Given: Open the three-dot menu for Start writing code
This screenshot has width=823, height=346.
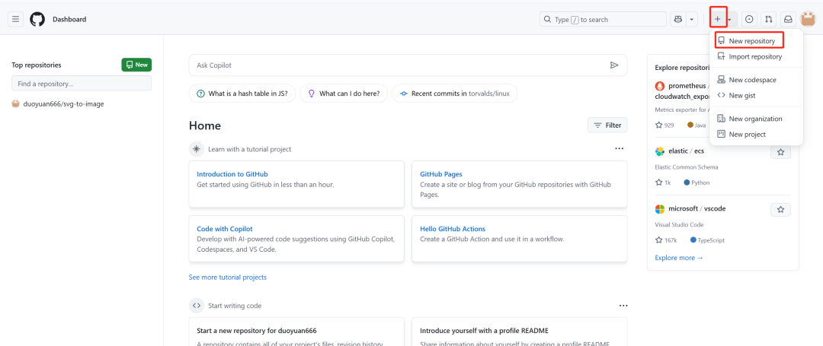Looking at the screenshot, I should click(x=623, y=306).
